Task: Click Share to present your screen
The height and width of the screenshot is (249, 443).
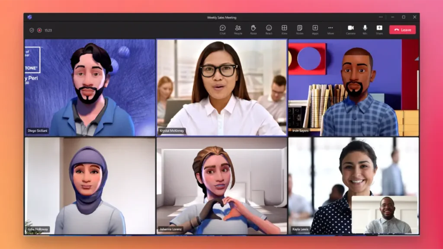Action: click(x=379, y=29)
